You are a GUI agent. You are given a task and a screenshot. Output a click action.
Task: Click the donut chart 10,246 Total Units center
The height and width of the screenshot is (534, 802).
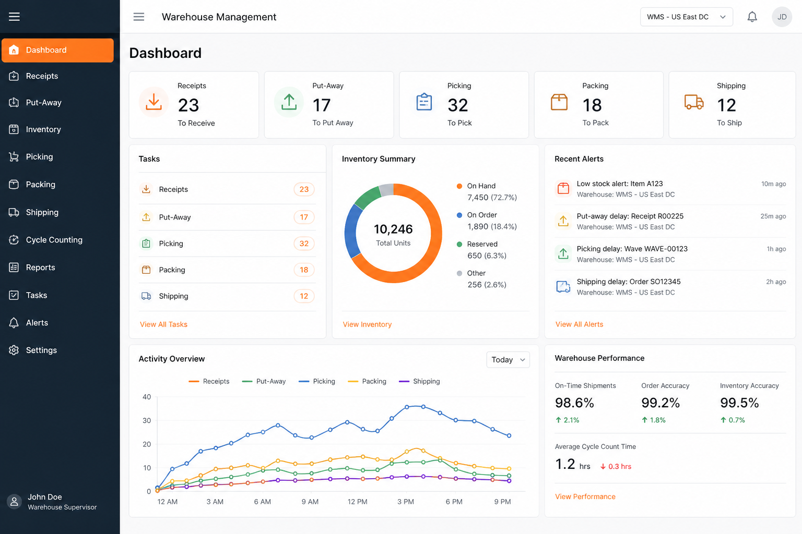point(393,234)
